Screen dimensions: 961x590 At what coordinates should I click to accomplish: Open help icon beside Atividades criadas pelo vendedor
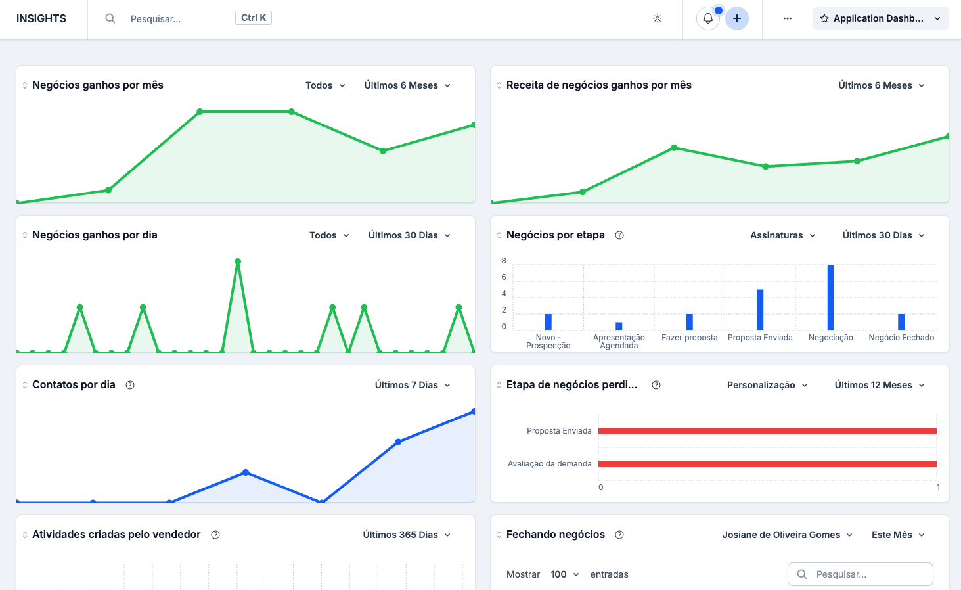(215, 535)
